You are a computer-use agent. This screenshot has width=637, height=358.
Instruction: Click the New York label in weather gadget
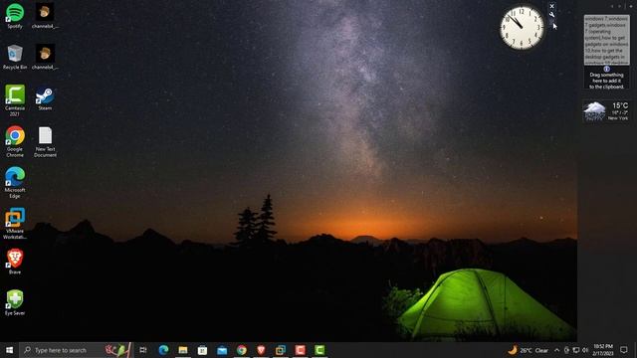tap(618, 118)
